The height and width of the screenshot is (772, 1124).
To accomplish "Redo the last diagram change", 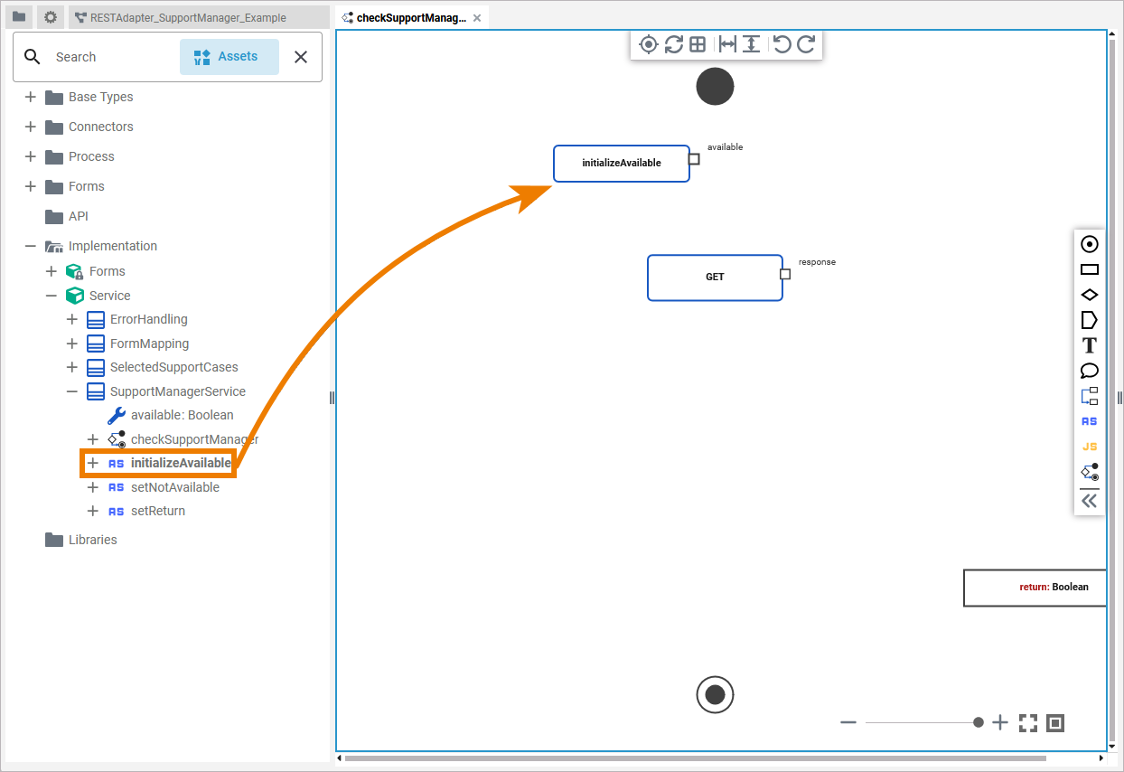I will 806,44.
